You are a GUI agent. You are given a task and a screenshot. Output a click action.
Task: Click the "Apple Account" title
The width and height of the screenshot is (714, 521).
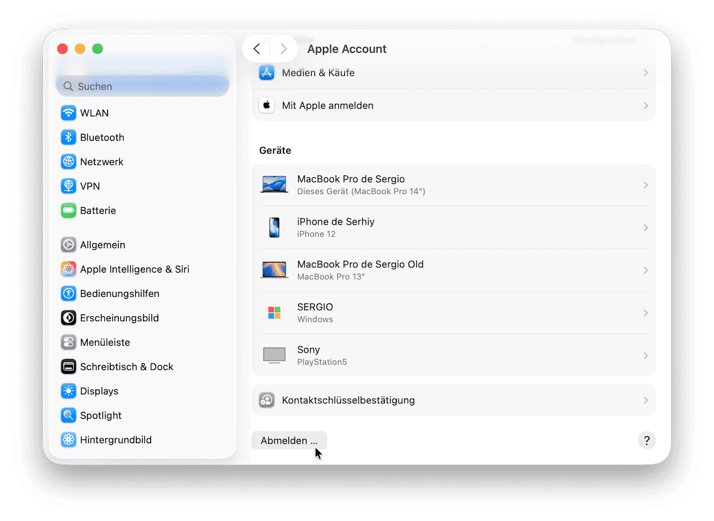tap(347, 49)
